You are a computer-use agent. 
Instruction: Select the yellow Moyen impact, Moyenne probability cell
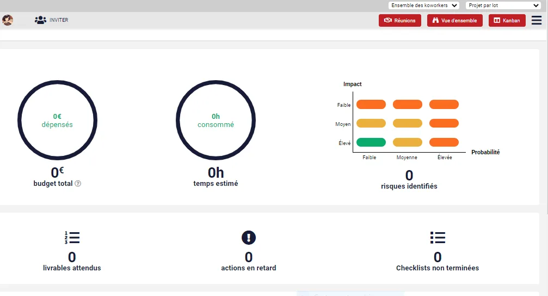click(x=408, y=123)
